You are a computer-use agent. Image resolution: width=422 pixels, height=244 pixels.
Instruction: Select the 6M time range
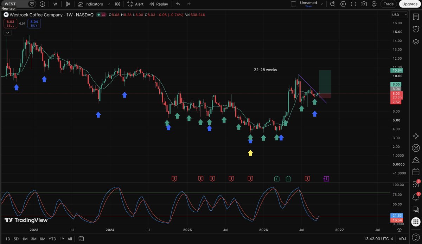click(x=42, y=239)
